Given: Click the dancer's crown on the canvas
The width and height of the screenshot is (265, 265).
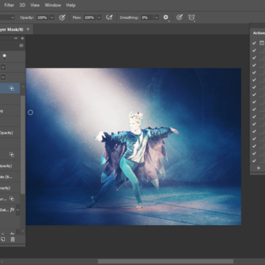Looking at the screenshot, I should [x=136, y=117].
